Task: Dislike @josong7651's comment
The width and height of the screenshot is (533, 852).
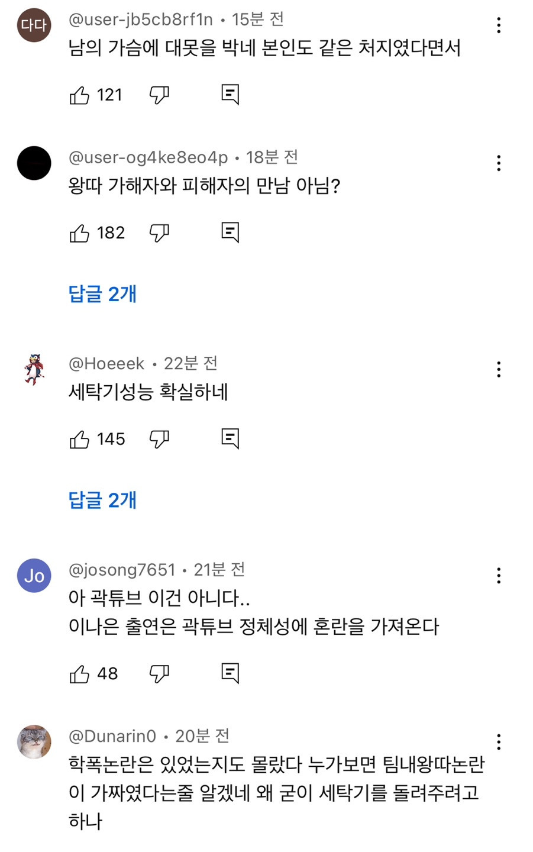Action: click(159, 674)
